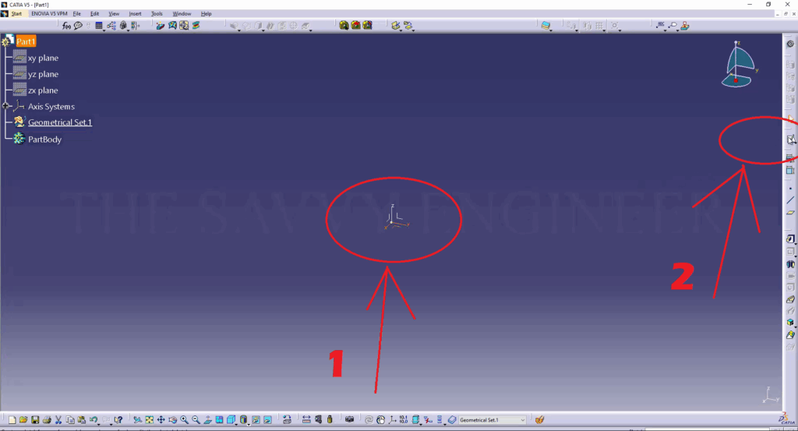798x431 pixels.
Task: Open the Edit menu
Action: [x=94, y=14]
